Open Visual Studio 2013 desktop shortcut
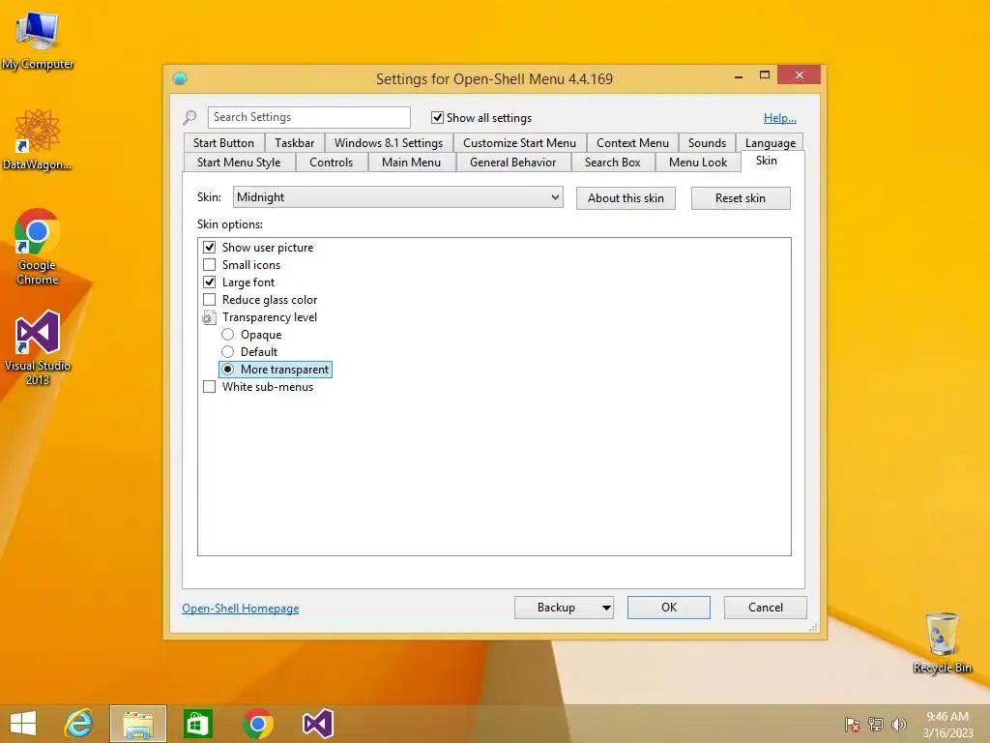Screen dimensions: 990x743 pos(38,347)
